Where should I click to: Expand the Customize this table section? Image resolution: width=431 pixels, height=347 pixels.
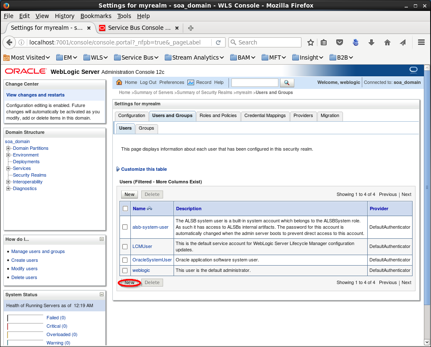point(143,169)
